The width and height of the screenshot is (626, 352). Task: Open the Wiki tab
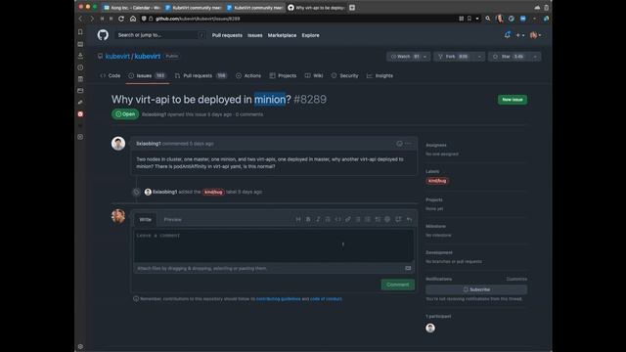314,75
